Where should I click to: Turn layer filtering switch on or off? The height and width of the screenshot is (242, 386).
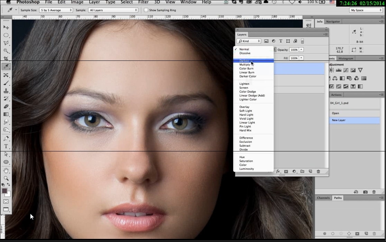[302, 41]
